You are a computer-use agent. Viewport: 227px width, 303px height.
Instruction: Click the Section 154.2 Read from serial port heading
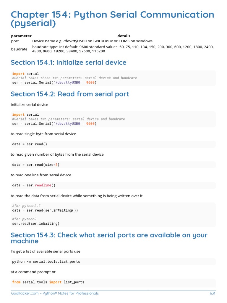point(70,94)
